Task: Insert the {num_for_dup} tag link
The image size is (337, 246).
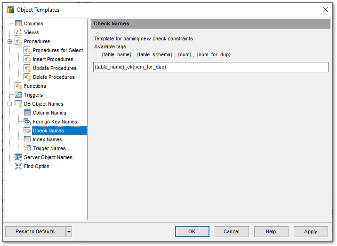Action: point(213,54)
